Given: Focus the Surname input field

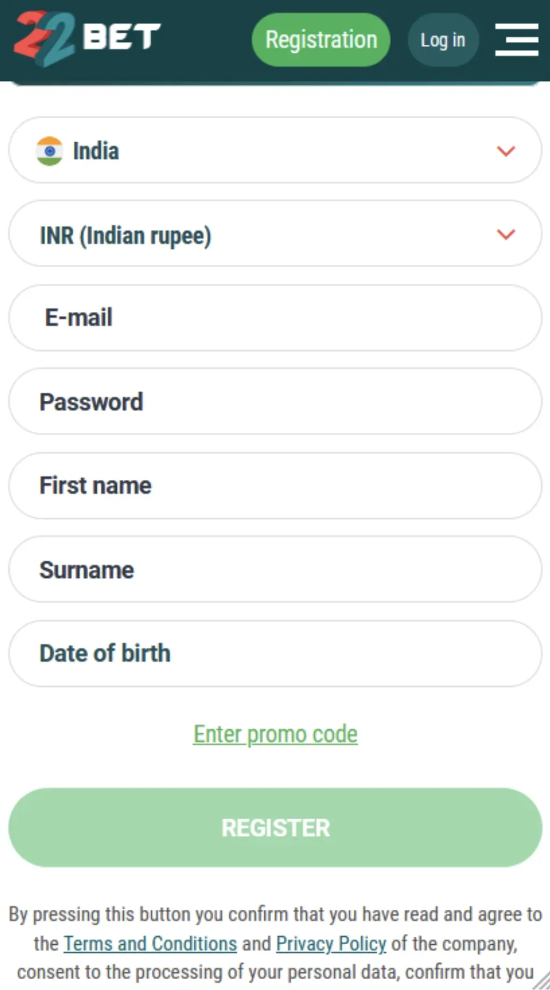Looking at the screenshot, I should pyautogui.click(x=275, y=569).
